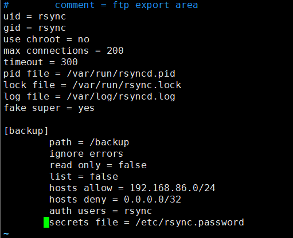This screenshot has width=293, height=238.
Task: Click the pid file path /var/run/rsyncd.pid
Action: tap(121, 74)
